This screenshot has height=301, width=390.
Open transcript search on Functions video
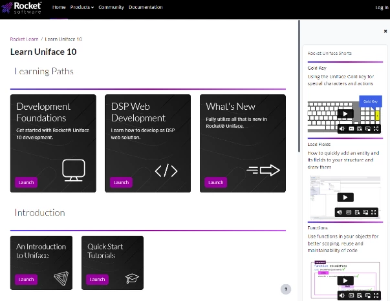click(360, 295)
